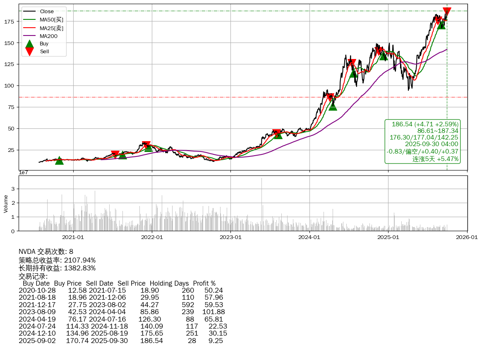
Task: Click the Buy marker below the 75 gridline
Action: tap(333, 106)
